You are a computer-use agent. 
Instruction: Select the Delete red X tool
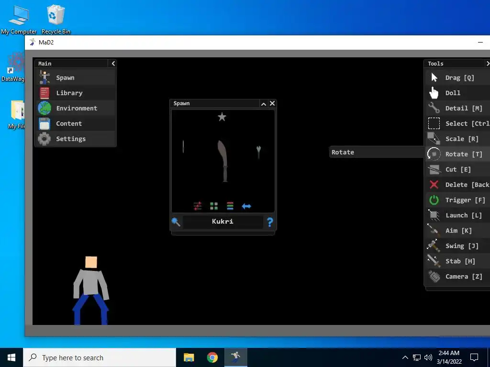click(x=458, y=184)
